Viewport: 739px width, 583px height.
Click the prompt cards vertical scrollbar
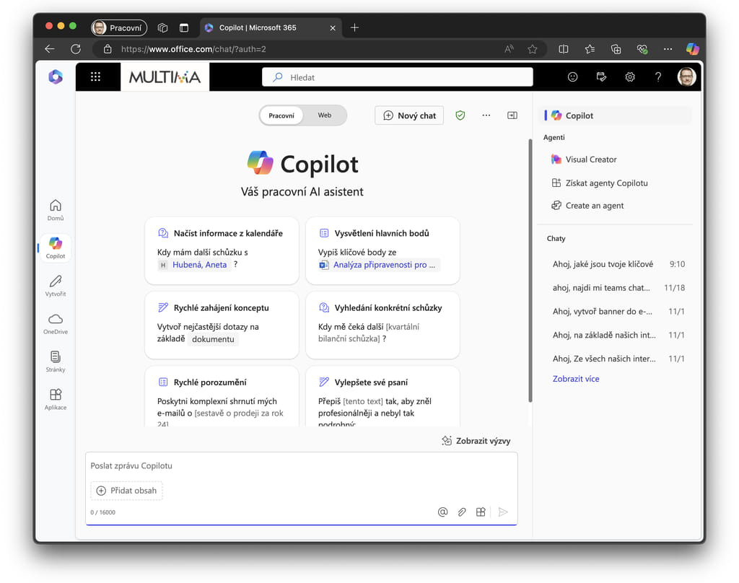pyautogui.click(x=530, y=271)
